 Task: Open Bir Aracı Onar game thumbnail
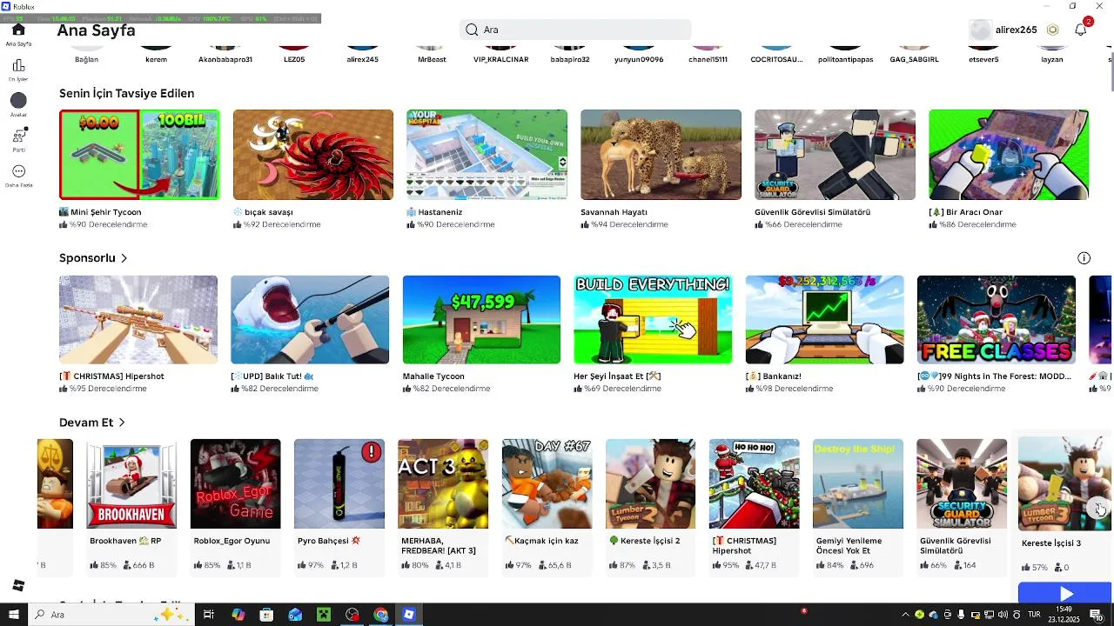[1009, 155]
